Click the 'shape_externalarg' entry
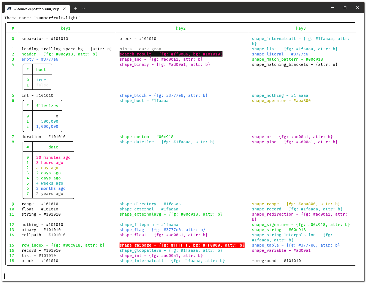The width and height of the screenshot is (366, 283). 171,214
